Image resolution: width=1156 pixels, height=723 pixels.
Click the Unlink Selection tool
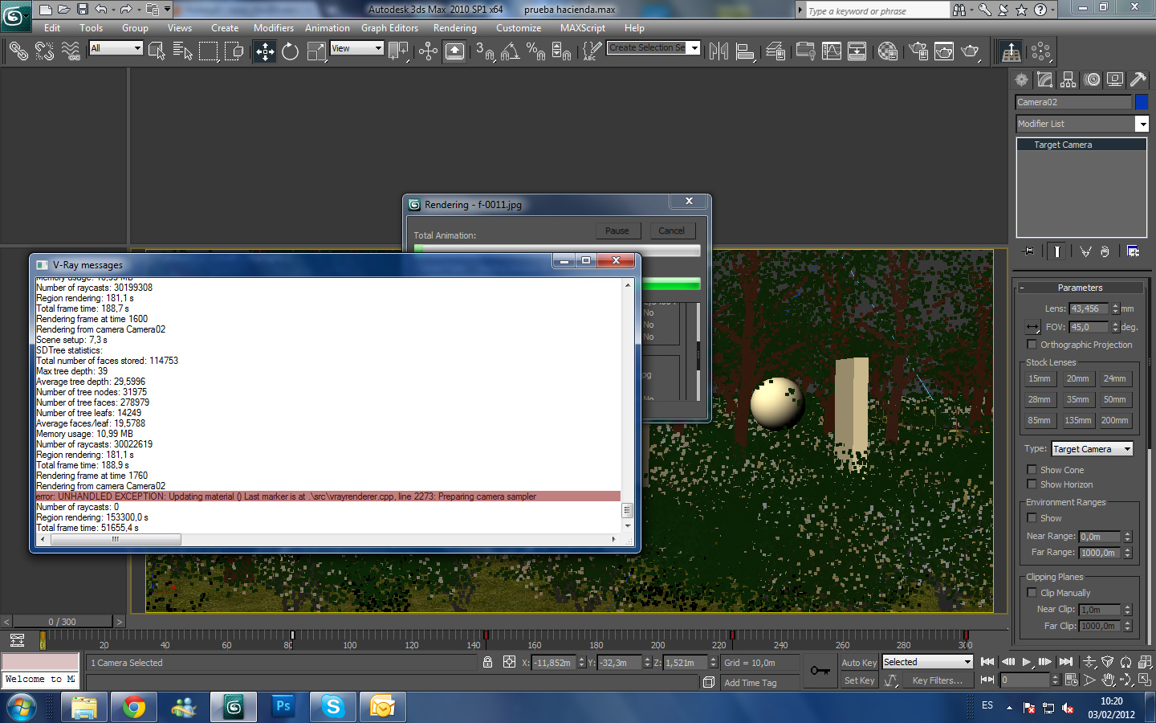coord(44,51)
